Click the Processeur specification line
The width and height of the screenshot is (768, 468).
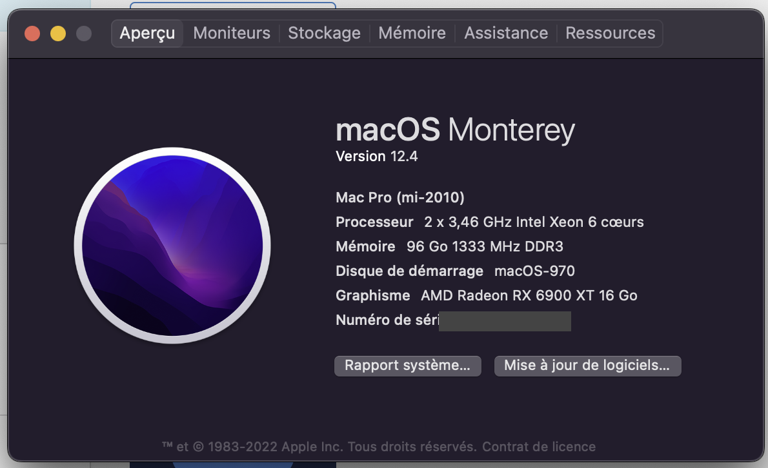[x=489, y=222]
